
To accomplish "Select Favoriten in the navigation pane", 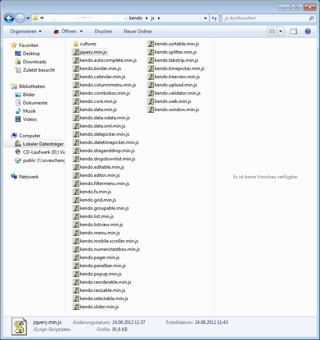I will [x=25, y=45].
